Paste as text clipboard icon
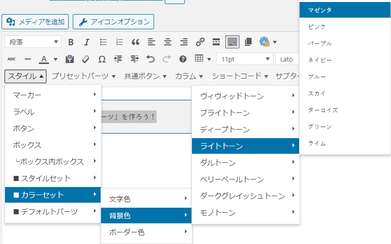Image resolution: width=391 pixels, height=244 pixels. point(70,59)
